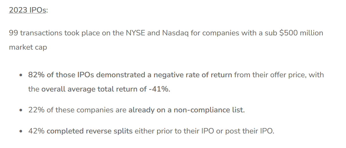Click the bullet dot before "82% of those IPOs"
Screen dimensions: 346x148
pyautogui.click(x=21, y=76)
